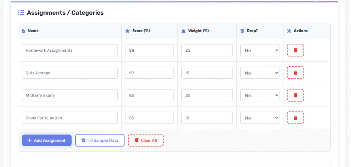Click the Name column header text

[33, 31]
